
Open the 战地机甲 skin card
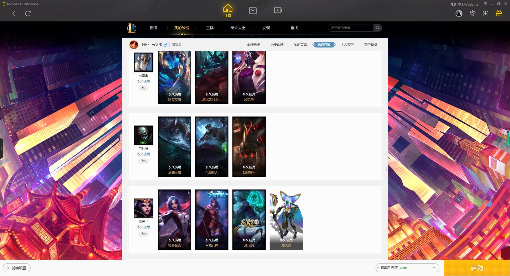click(x=249, y=146)
